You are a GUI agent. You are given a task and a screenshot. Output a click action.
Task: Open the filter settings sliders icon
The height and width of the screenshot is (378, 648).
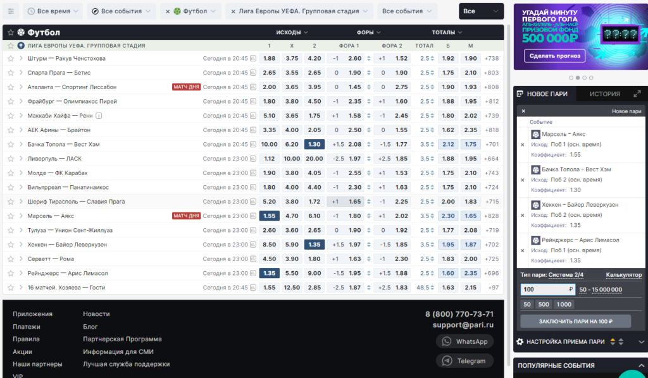[x=11, y=11]
